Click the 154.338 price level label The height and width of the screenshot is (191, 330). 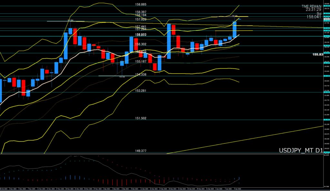141,74
